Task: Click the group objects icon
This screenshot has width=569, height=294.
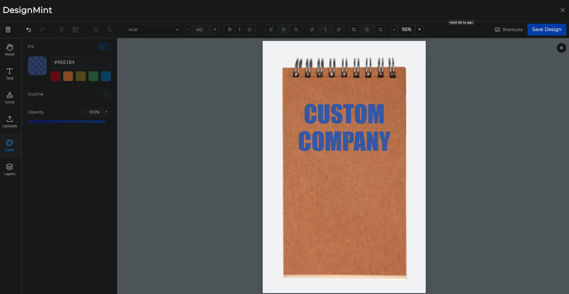Action: 96,30
